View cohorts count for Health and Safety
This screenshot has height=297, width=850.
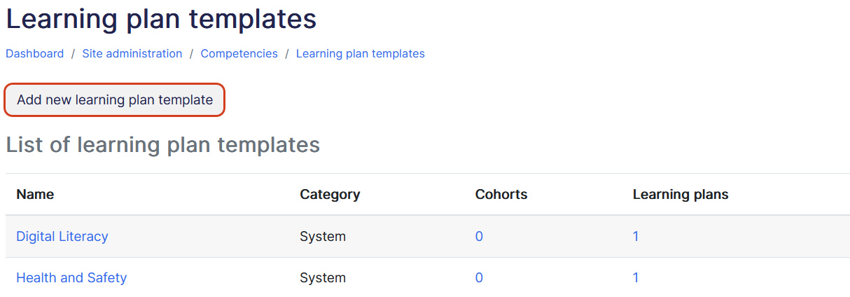(479, 278)
